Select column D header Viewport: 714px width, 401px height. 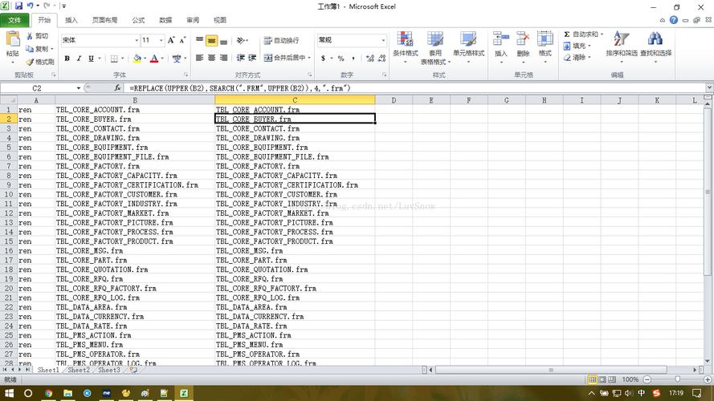pyautogui.click(x=394, y=100)
